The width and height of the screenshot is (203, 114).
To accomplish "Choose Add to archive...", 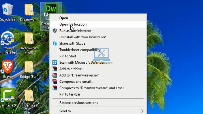I will [98, 69].
